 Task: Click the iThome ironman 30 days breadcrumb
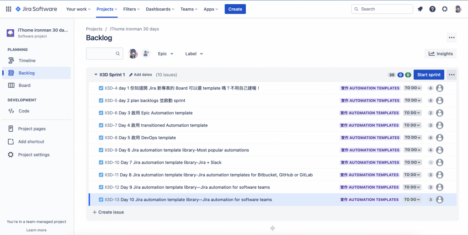click(x=134, y=29)
